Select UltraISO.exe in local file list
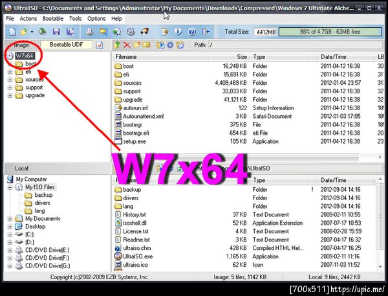Image resolution: width=388 pixels, height=296 pixels. 138,256
